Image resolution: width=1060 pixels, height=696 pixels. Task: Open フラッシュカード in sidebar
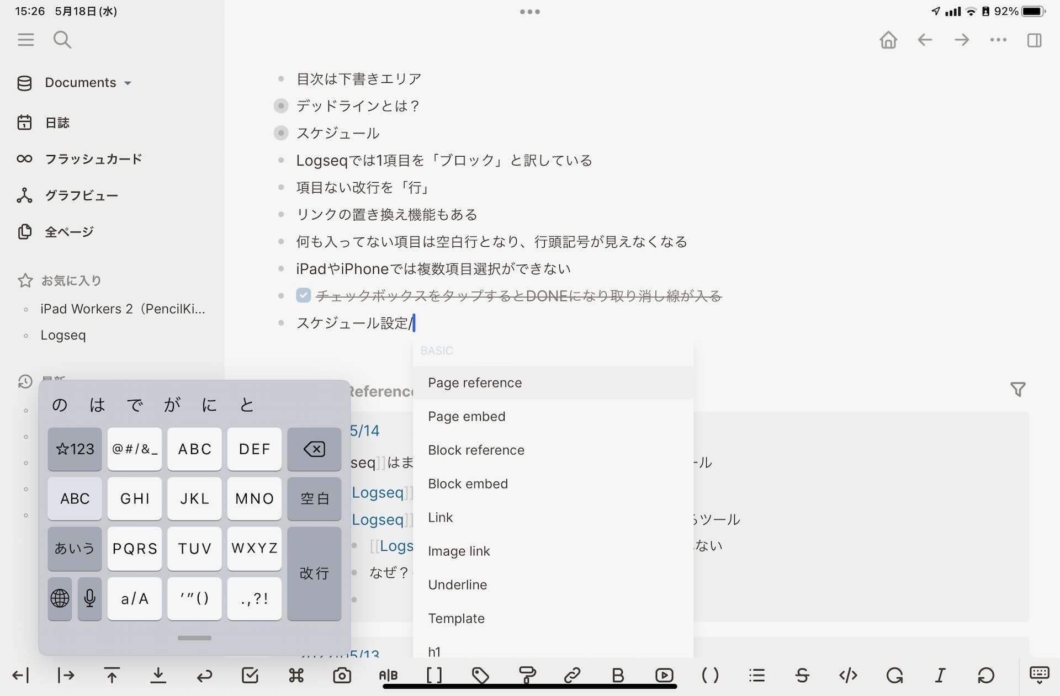point(93,159)
